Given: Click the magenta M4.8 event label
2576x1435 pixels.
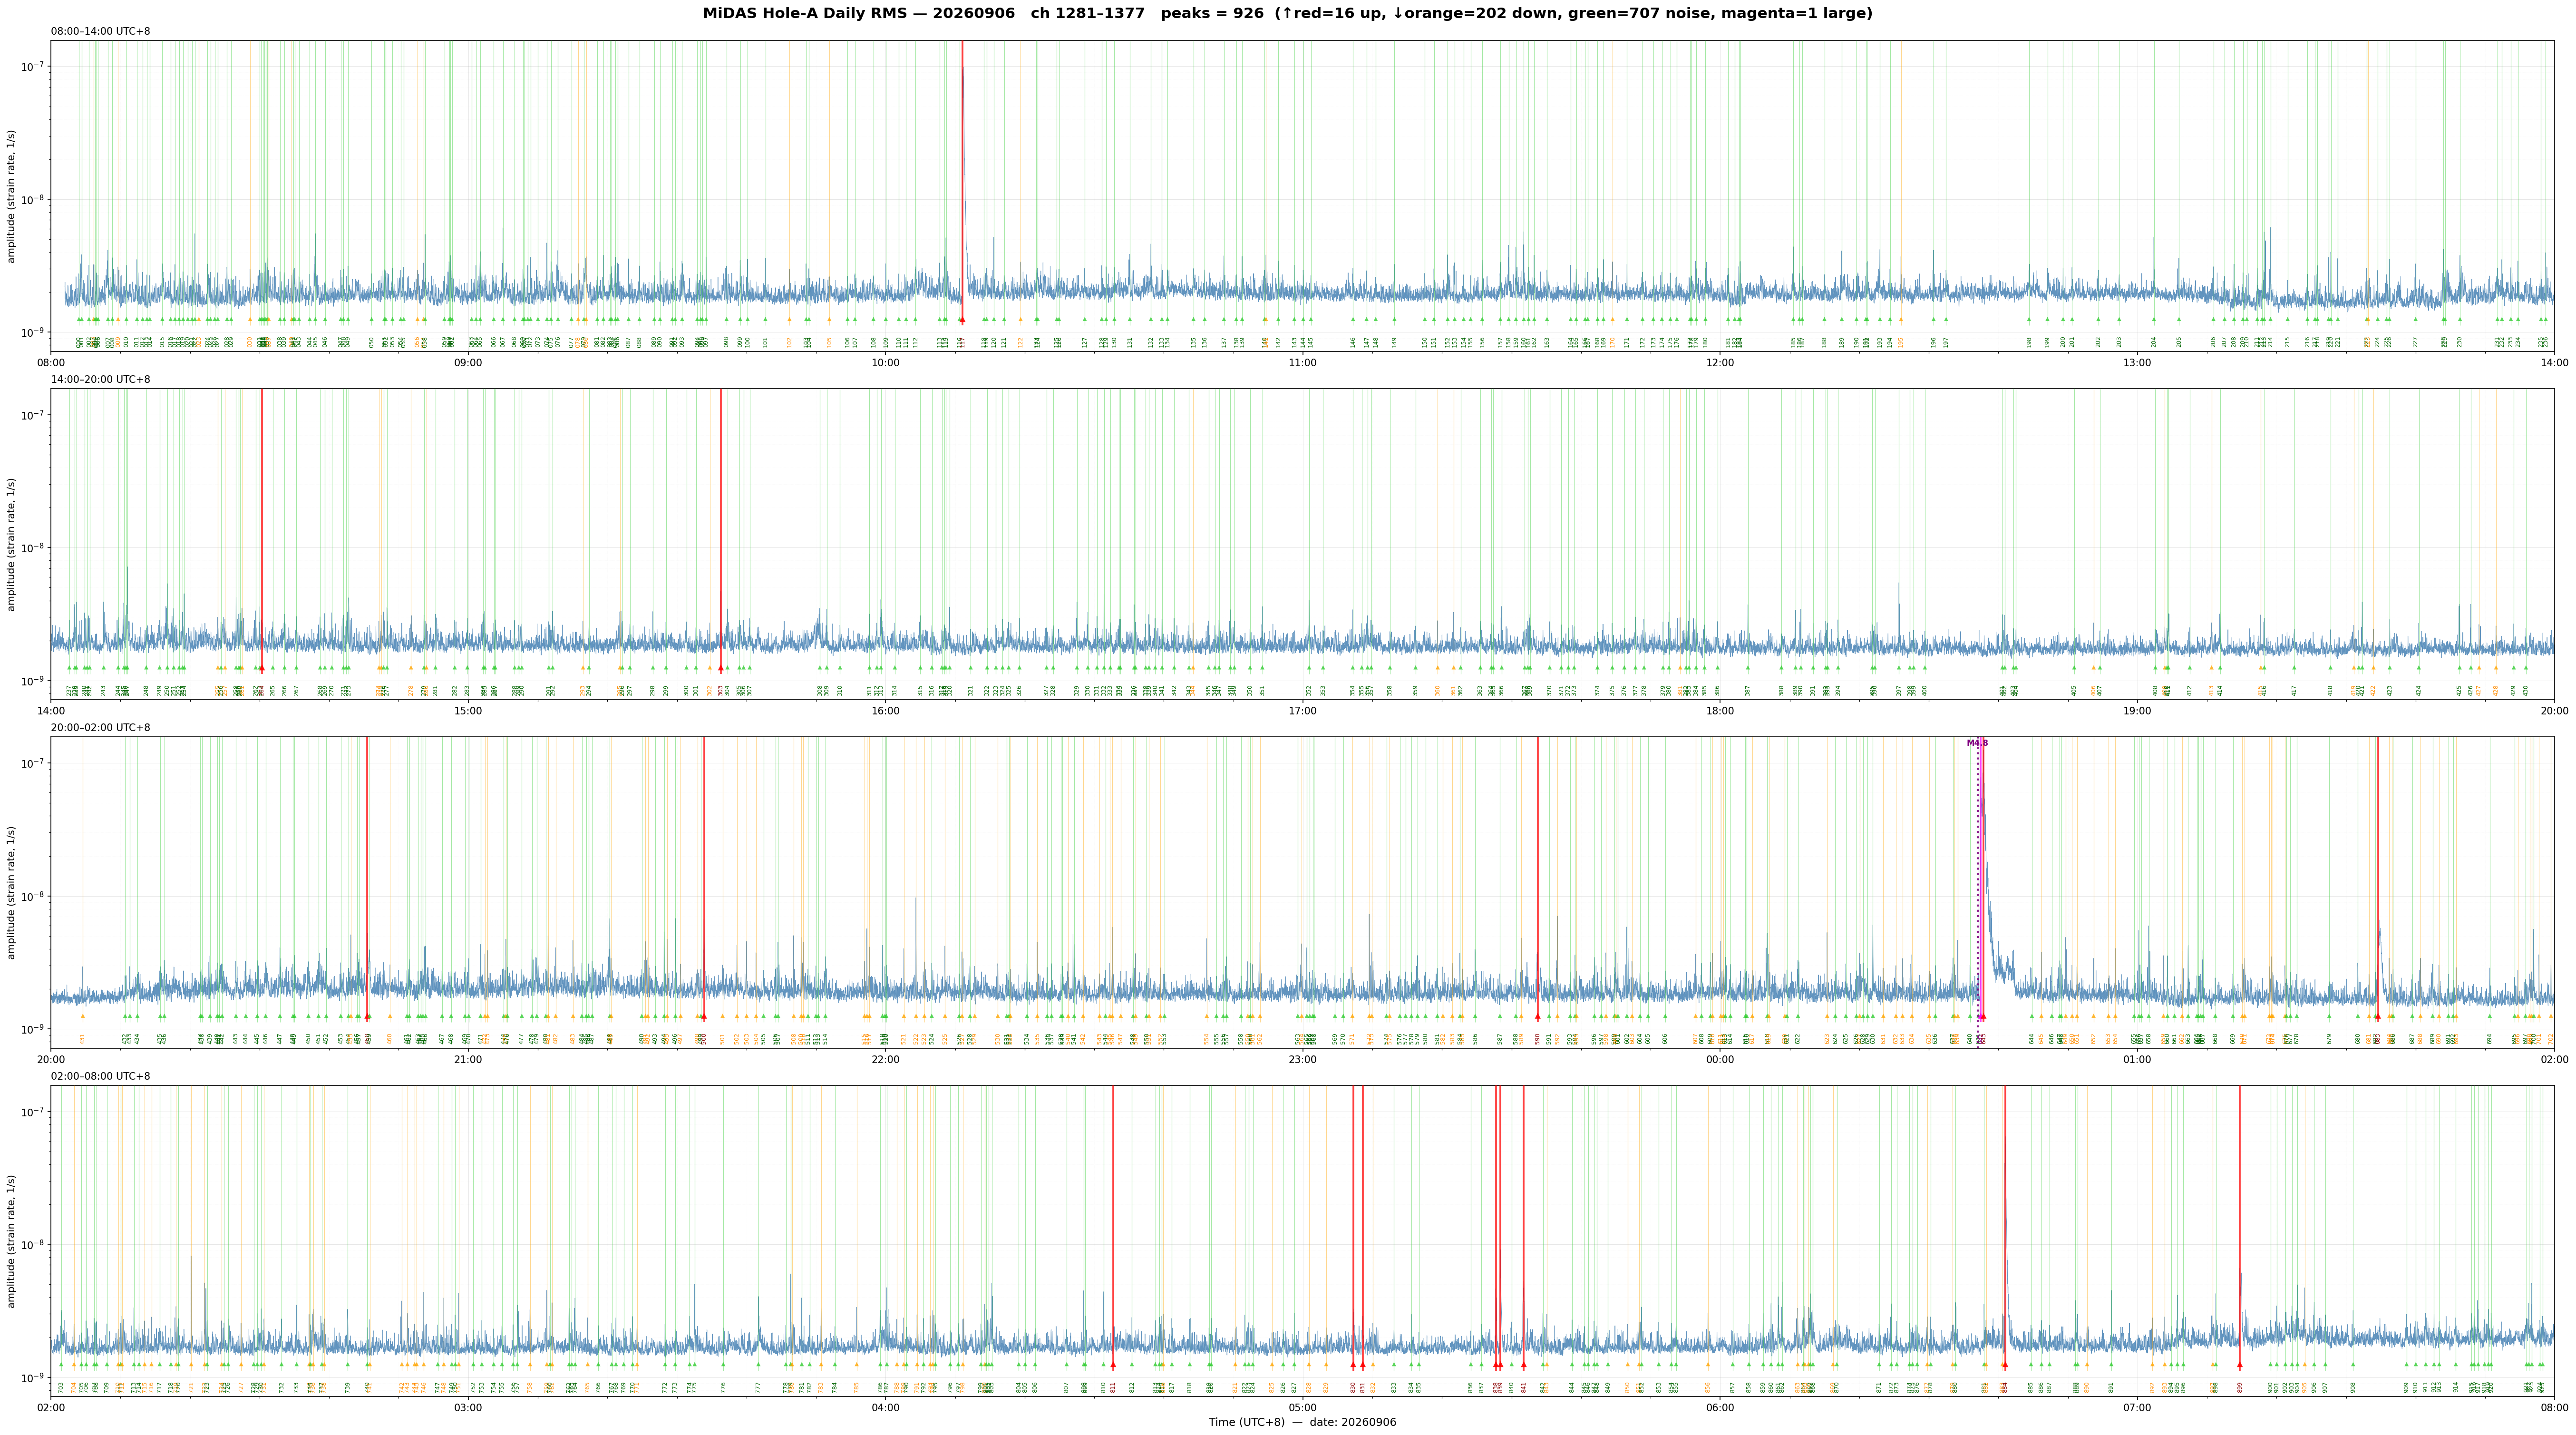Looking at the screenshot, I should pos(1977,743).
